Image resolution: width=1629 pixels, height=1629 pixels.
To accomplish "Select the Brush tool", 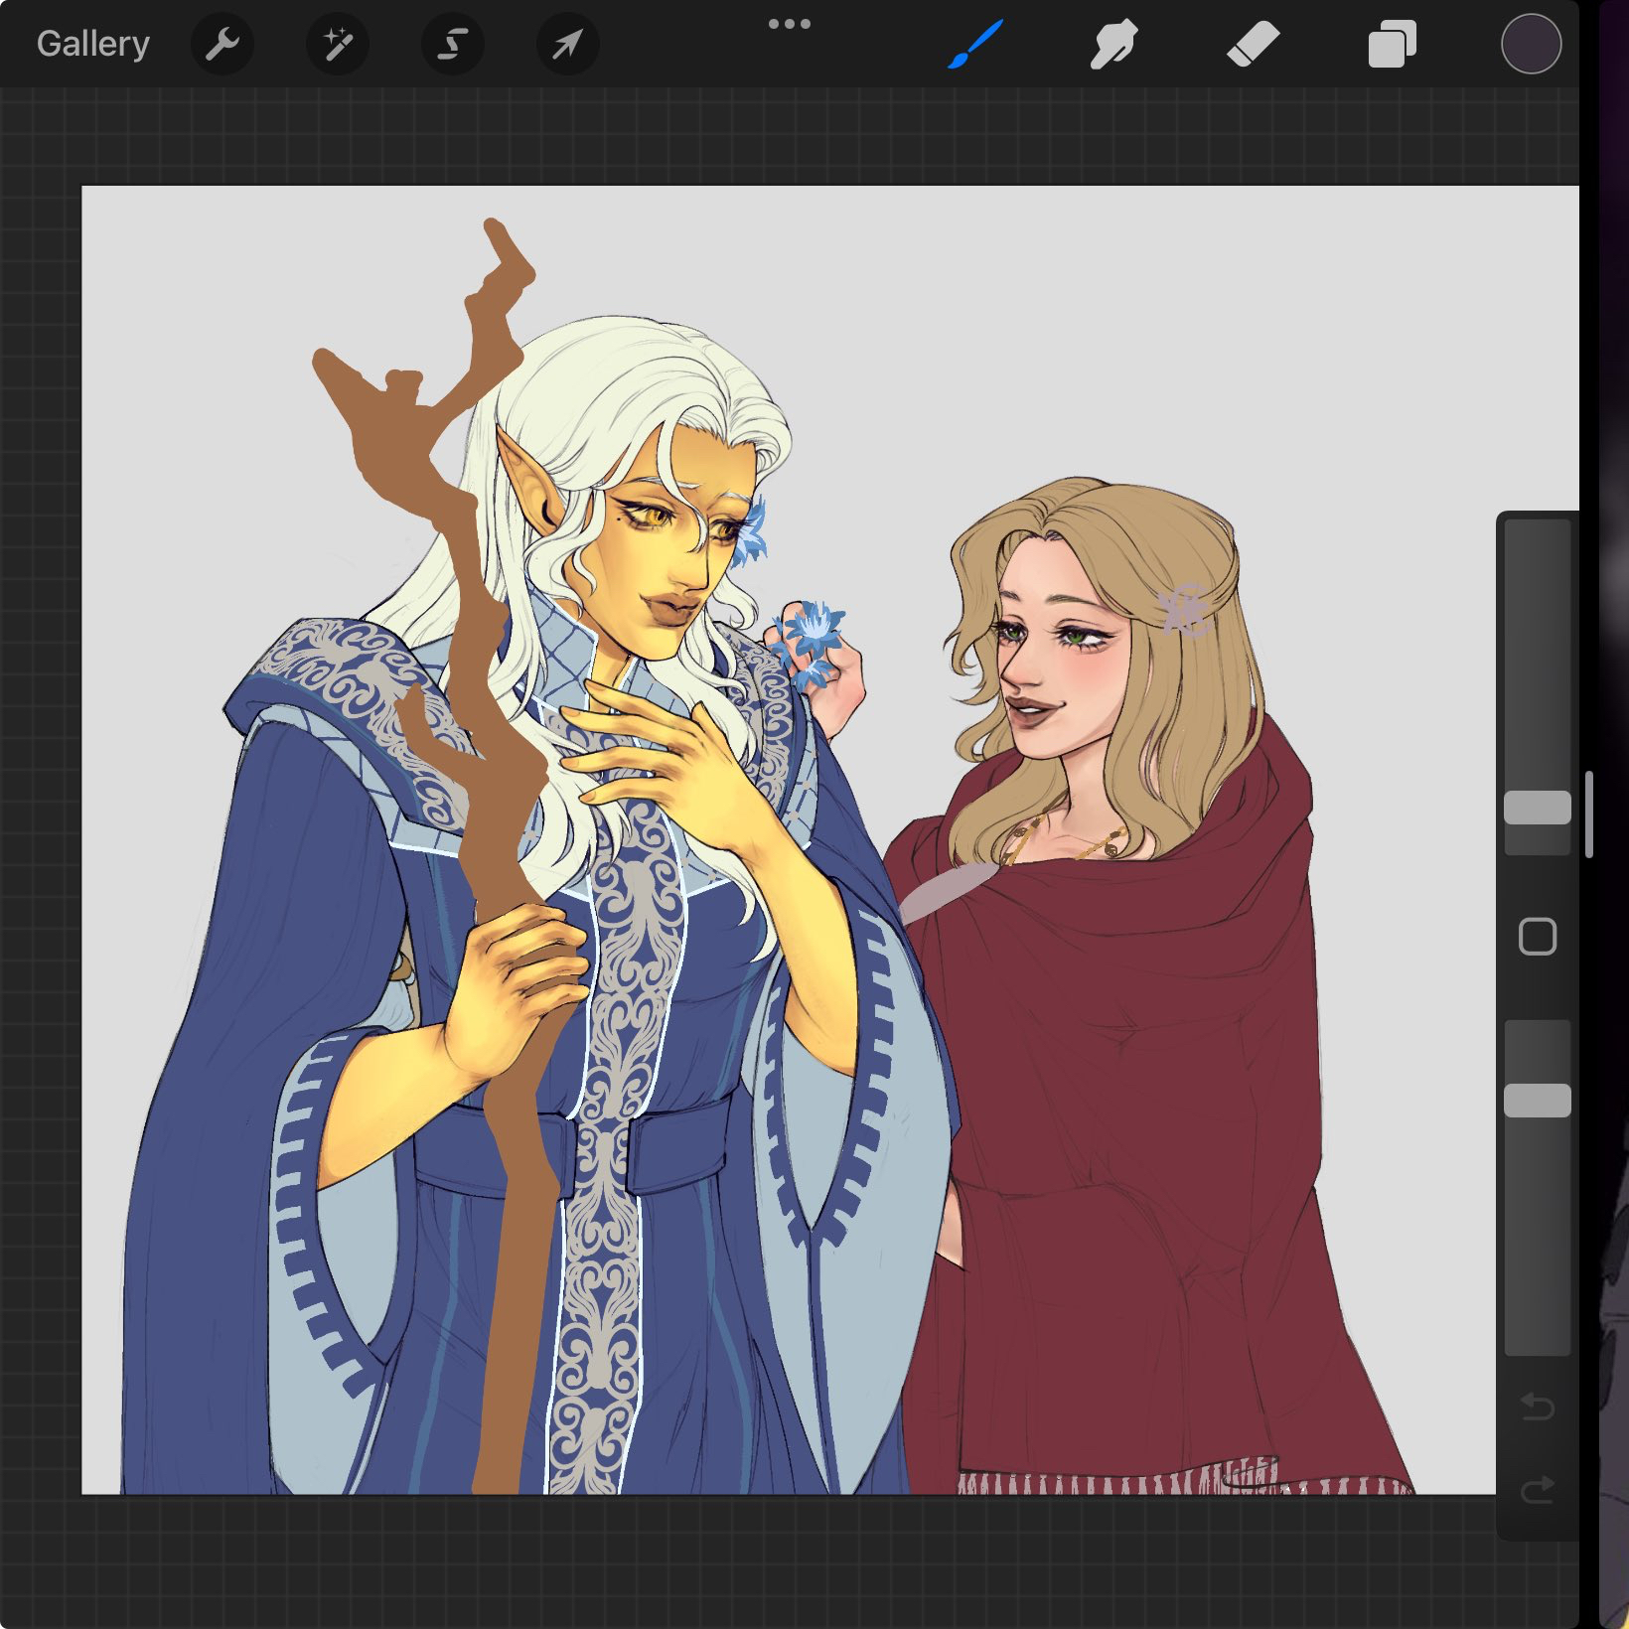I will click(x=974, y=45).
